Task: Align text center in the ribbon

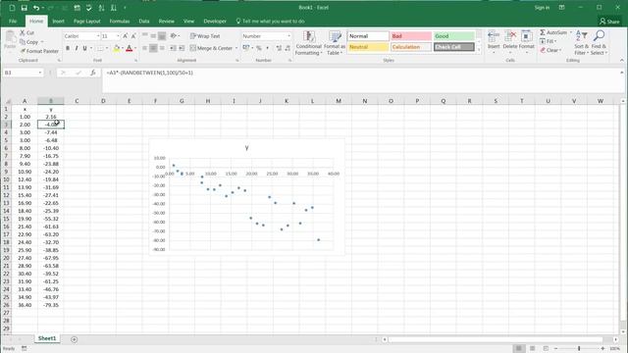Action: tap(153, 48)
